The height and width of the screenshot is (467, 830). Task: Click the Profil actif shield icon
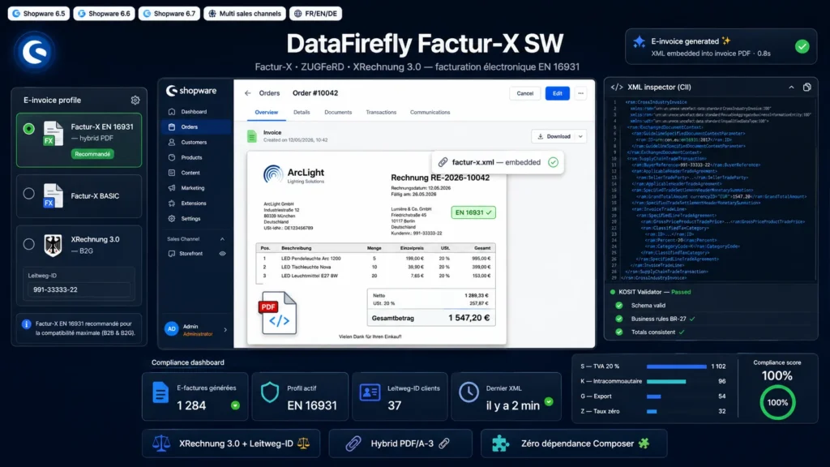click(270, 393)
